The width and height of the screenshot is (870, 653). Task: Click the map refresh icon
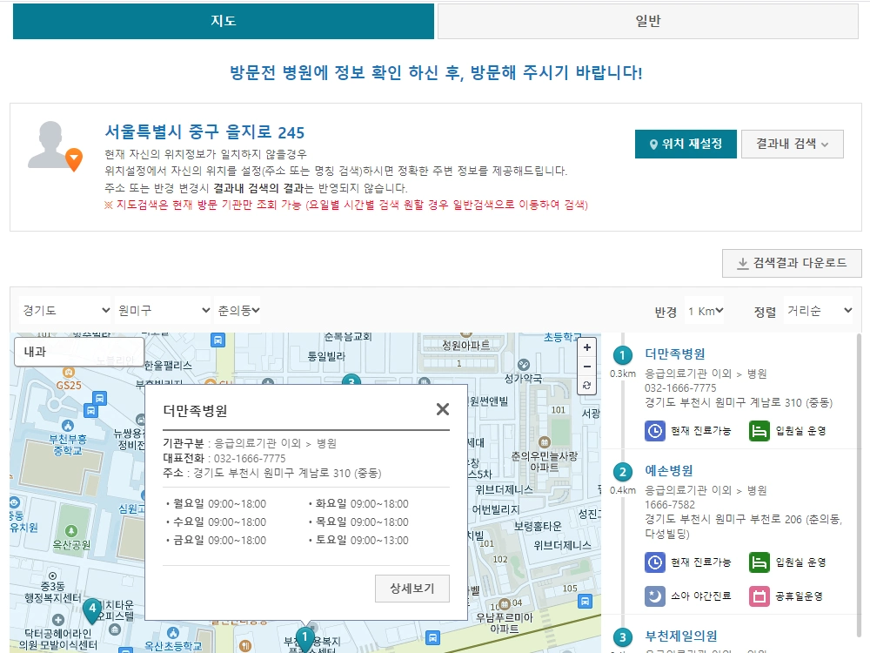(x=586, y=386)
